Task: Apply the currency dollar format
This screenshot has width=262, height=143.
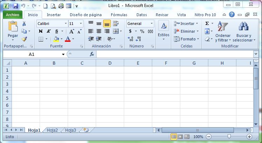Action: pos(130,31)
